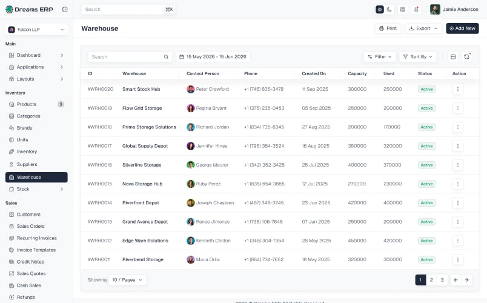Image resolution: width=487 pixels, height=303 pixels.
Task: Open the Sort By dropdown
Action: 418,56
